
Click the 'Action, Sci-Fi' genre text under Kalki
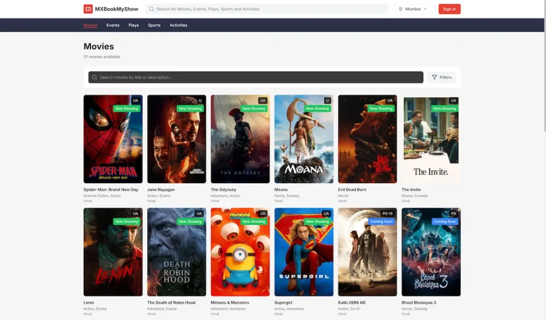point(349,309)
